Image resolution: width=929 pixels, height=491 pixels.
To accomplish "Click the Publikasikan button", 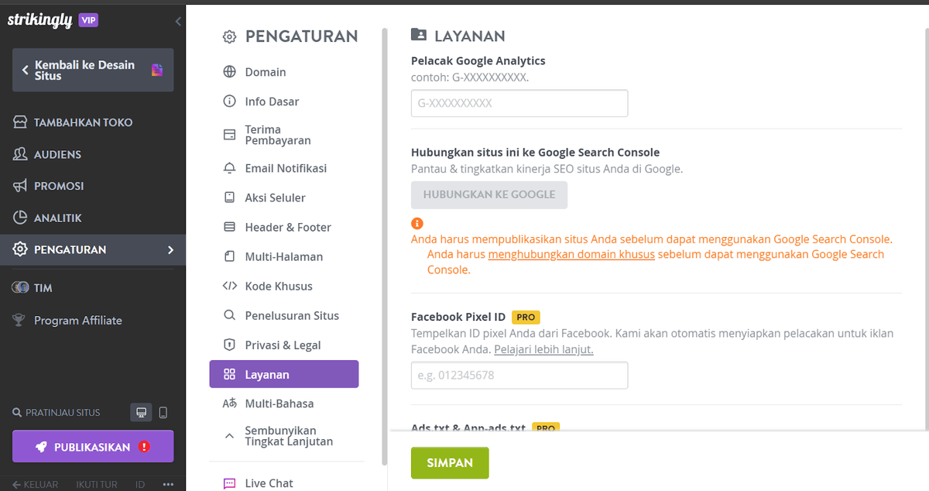I will (x=93, y=447).
